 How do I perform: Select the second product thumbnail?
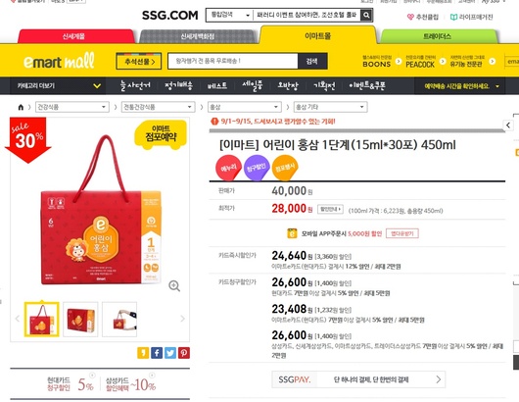point(80,319)
